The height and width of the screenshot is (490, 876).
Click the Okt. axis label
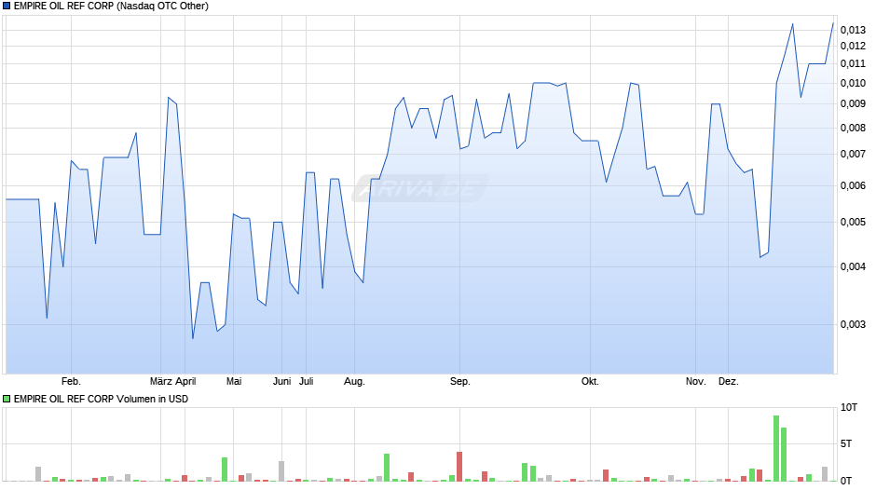(590, 382)
